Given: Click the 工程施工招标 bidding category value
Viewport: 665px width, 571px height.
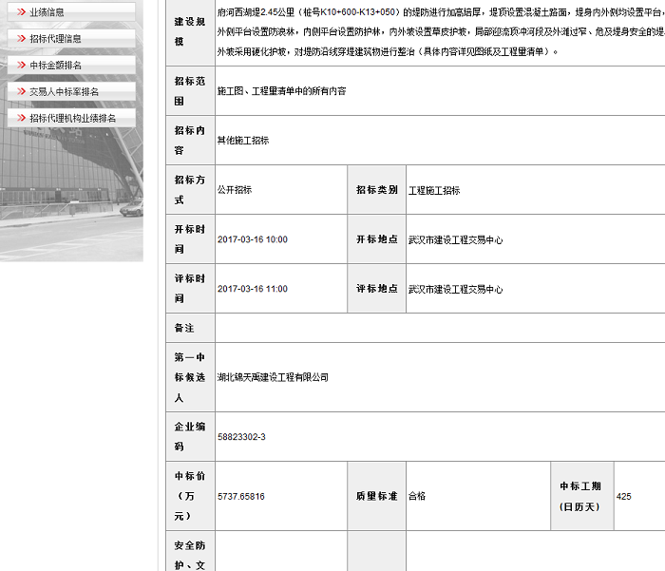Looking at the screenshot, I should (x=434, y=190).
